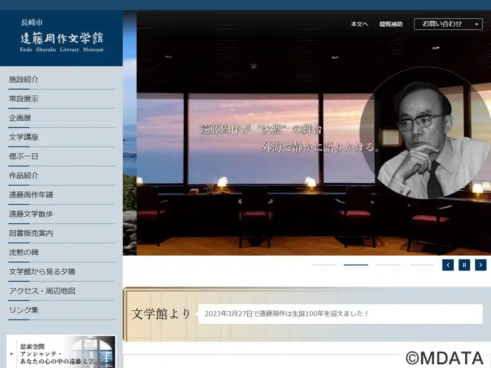The width and height of the screenshot is (491, 368).
Task: Open 常設展示 menu item
Action: coord(61,99)
